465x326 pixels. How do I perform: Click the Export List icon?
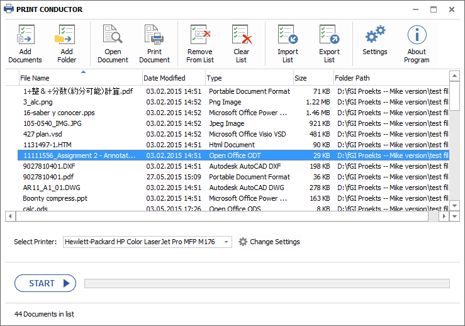pos(329,35)
